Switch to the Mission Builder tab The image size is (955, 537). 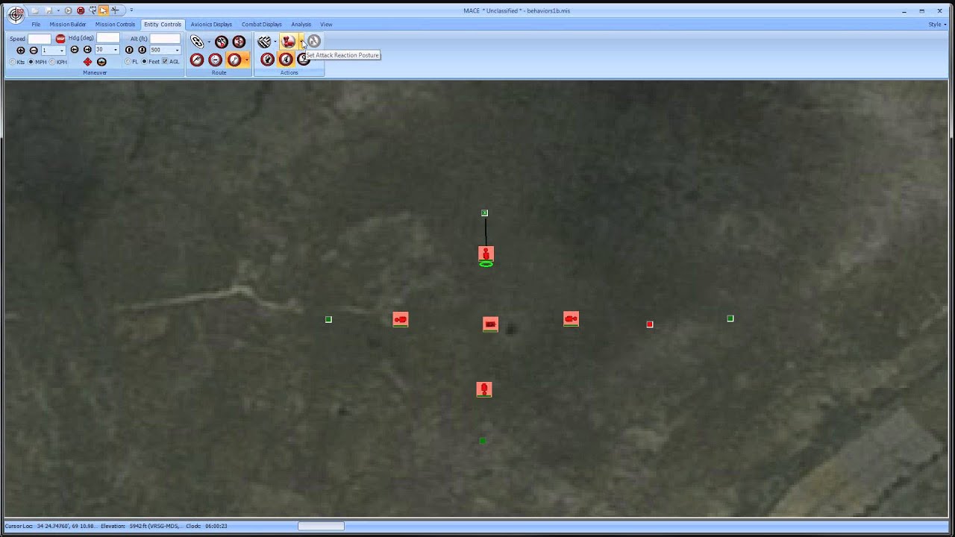point(68,25)
